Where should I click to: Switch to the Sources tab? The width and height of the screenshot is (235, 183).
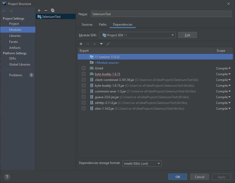pyautogui.click(x=87, y=25)
